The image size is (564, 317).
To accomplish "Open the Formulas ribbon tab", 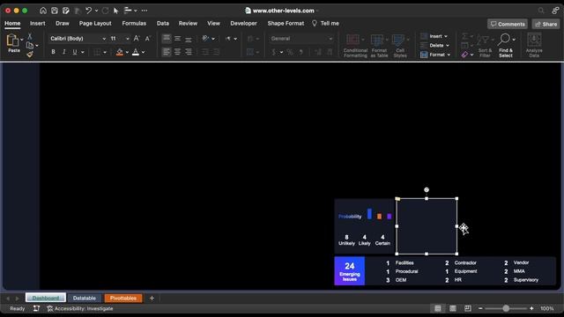I will pos(134,24).
